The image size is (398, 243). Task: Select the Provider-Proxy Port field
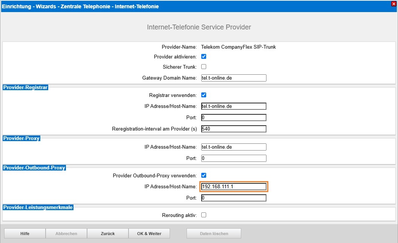234,158
